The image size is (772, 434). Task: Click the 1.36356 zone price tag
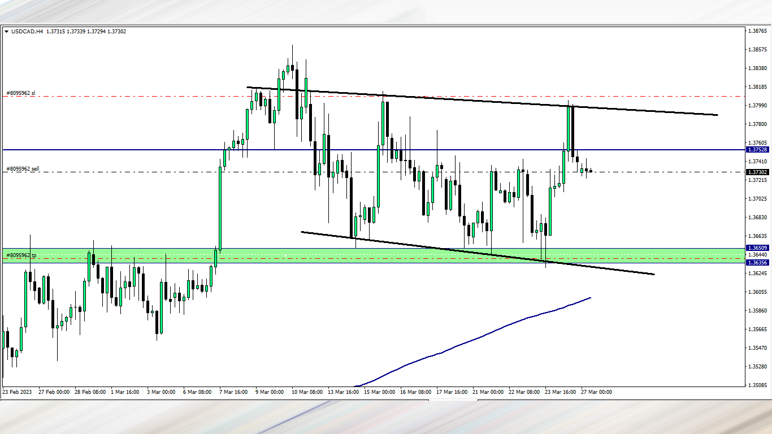point(757,262)
